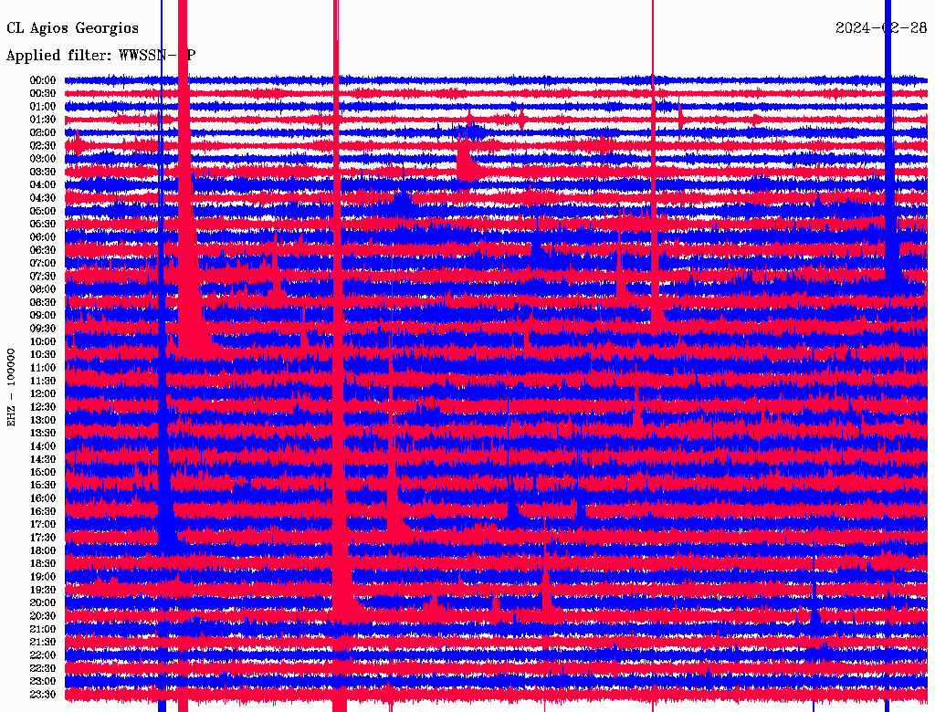Click the '11:00' time label

click(x=43, y=367)
